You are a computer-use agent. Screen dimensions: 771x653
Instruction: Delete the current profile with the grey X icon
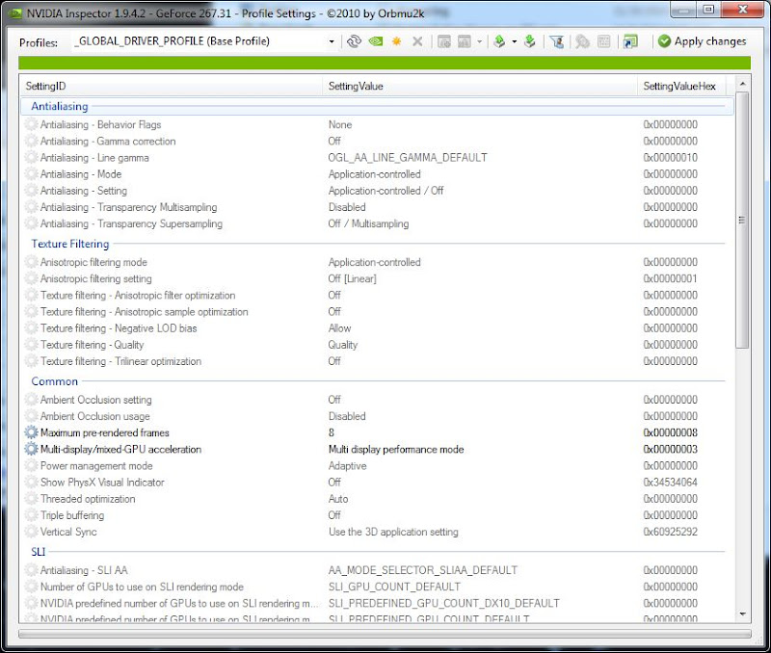coord(417,41)
